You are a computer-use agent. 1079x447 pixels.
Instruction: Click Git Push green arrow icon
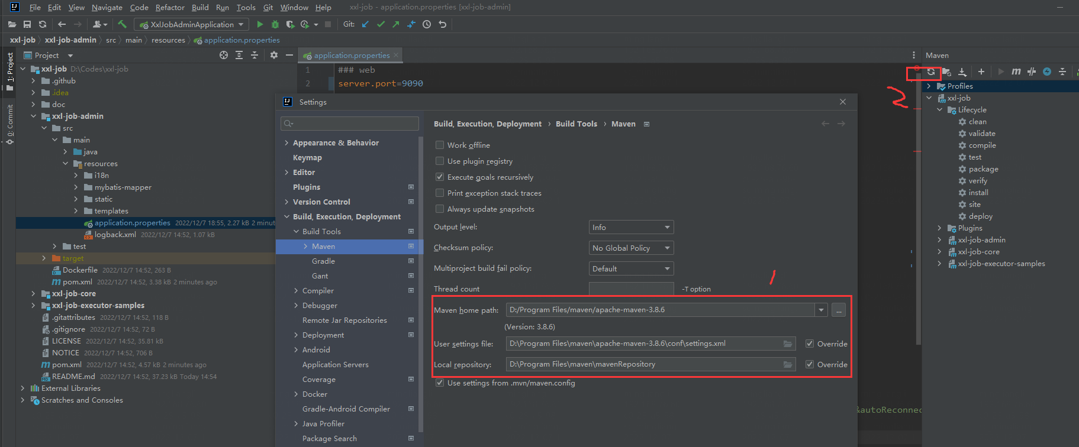tap(395, 24)
